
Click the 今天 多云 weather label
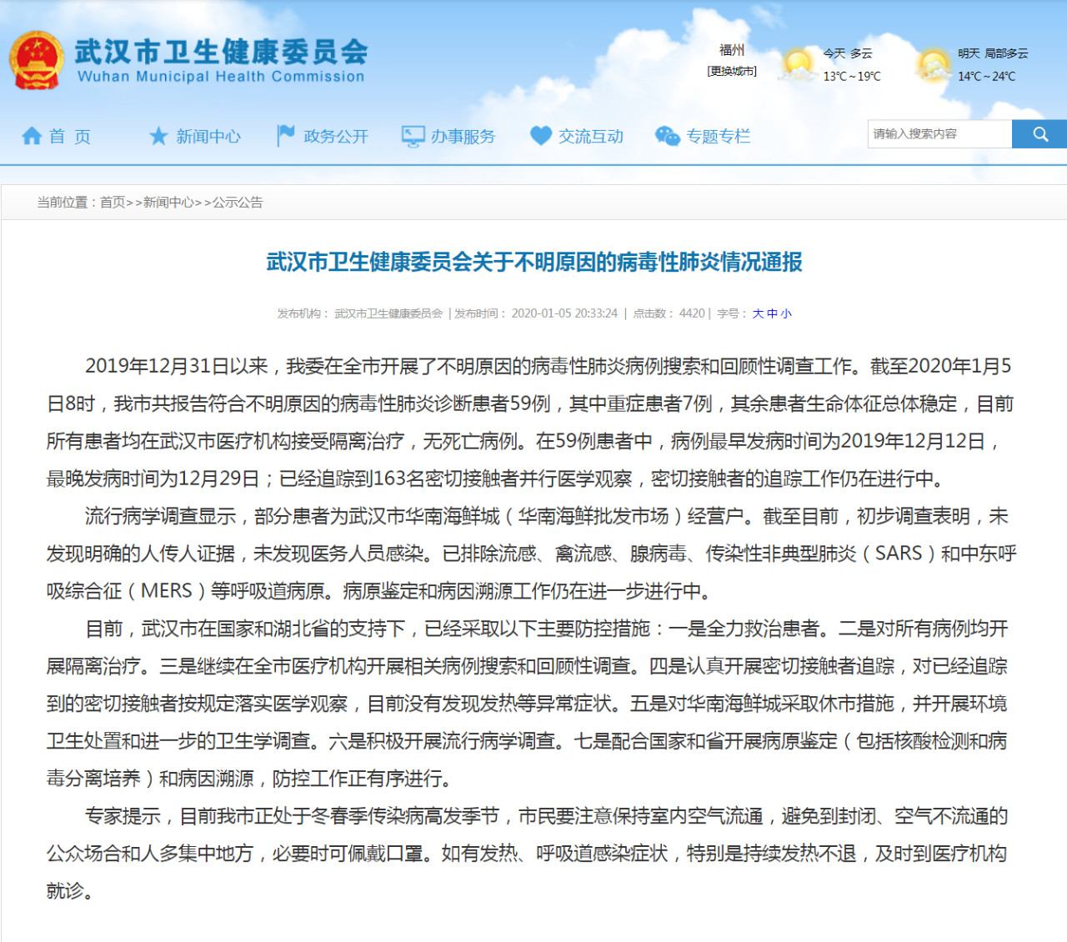click(848, 53)
